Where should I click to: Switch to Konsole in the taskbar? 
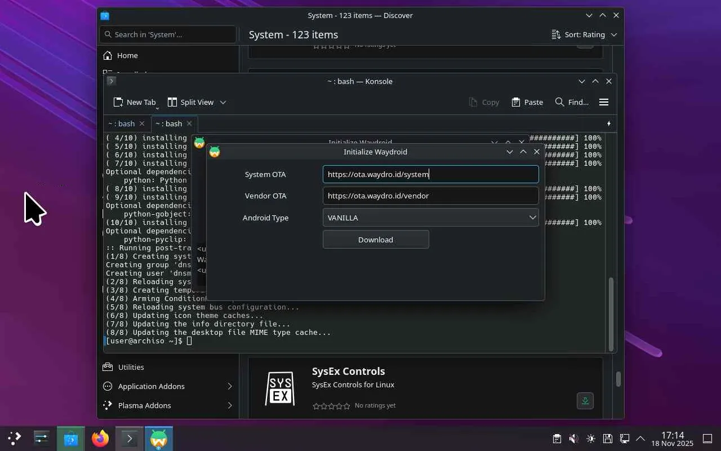pos(130,439)
